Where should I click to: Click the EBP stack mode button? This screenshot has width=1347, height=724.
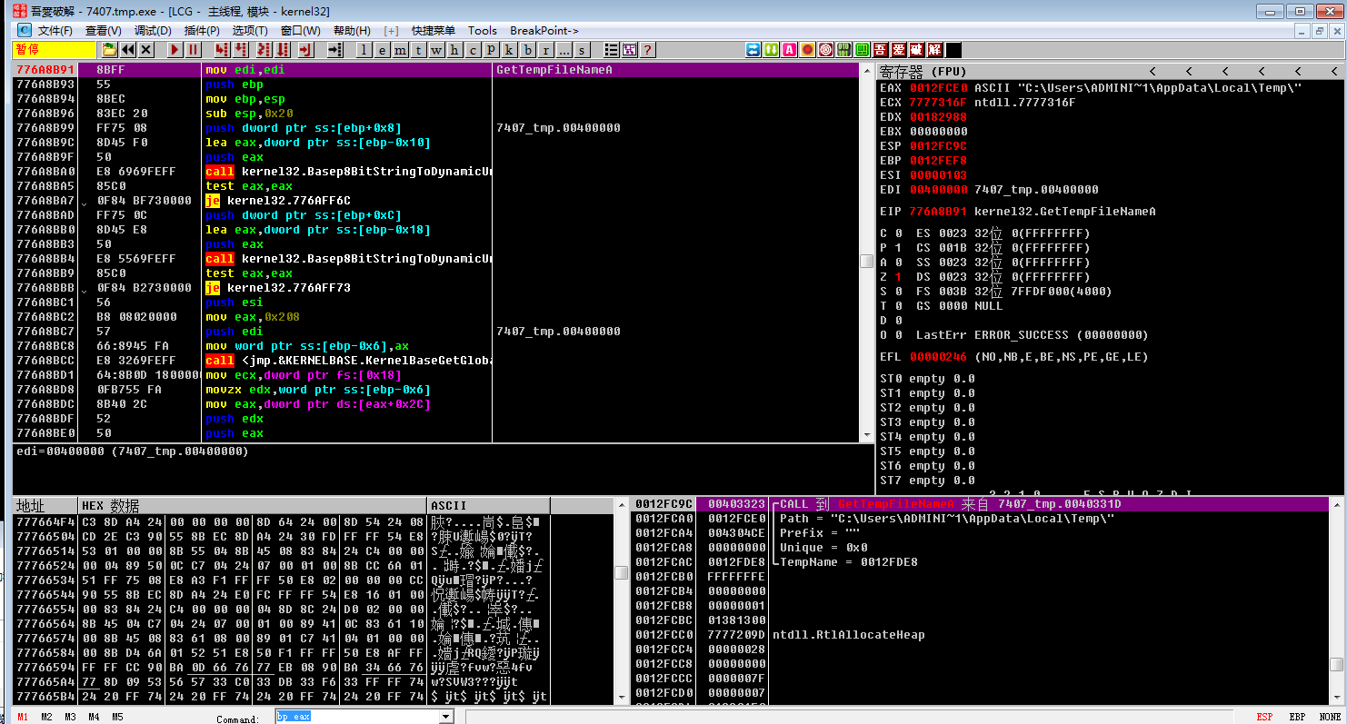click(x=1297, y=717)
